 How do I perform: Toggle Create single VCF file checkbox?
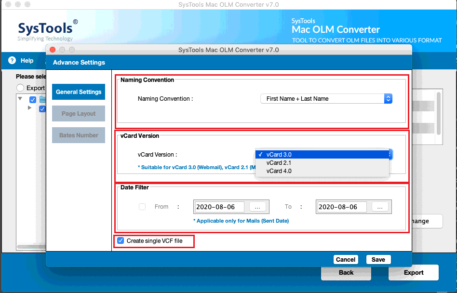coord(121,241)
